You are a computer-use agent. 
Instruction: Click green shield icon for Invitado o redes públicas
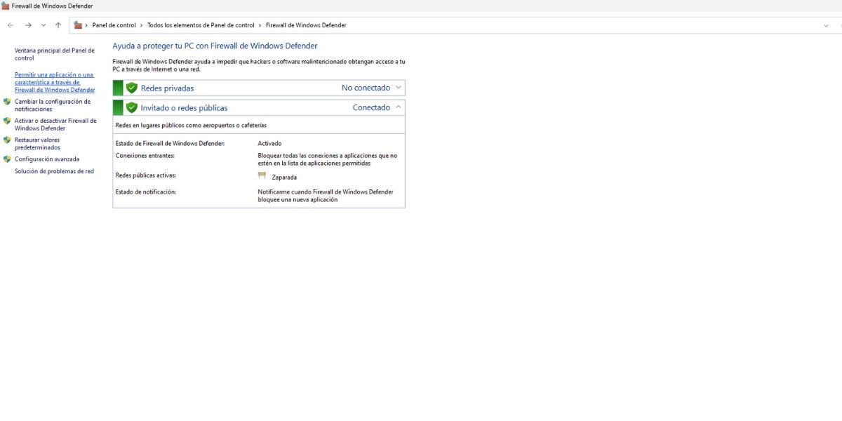tap(131, 107)
